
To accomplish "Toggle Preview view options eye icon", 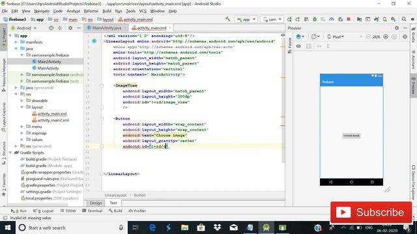I will [298, 46].
